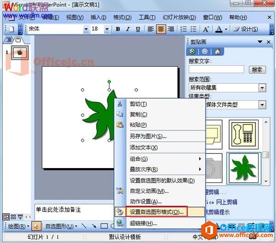Toggle italic text formatting

point(128,29)
